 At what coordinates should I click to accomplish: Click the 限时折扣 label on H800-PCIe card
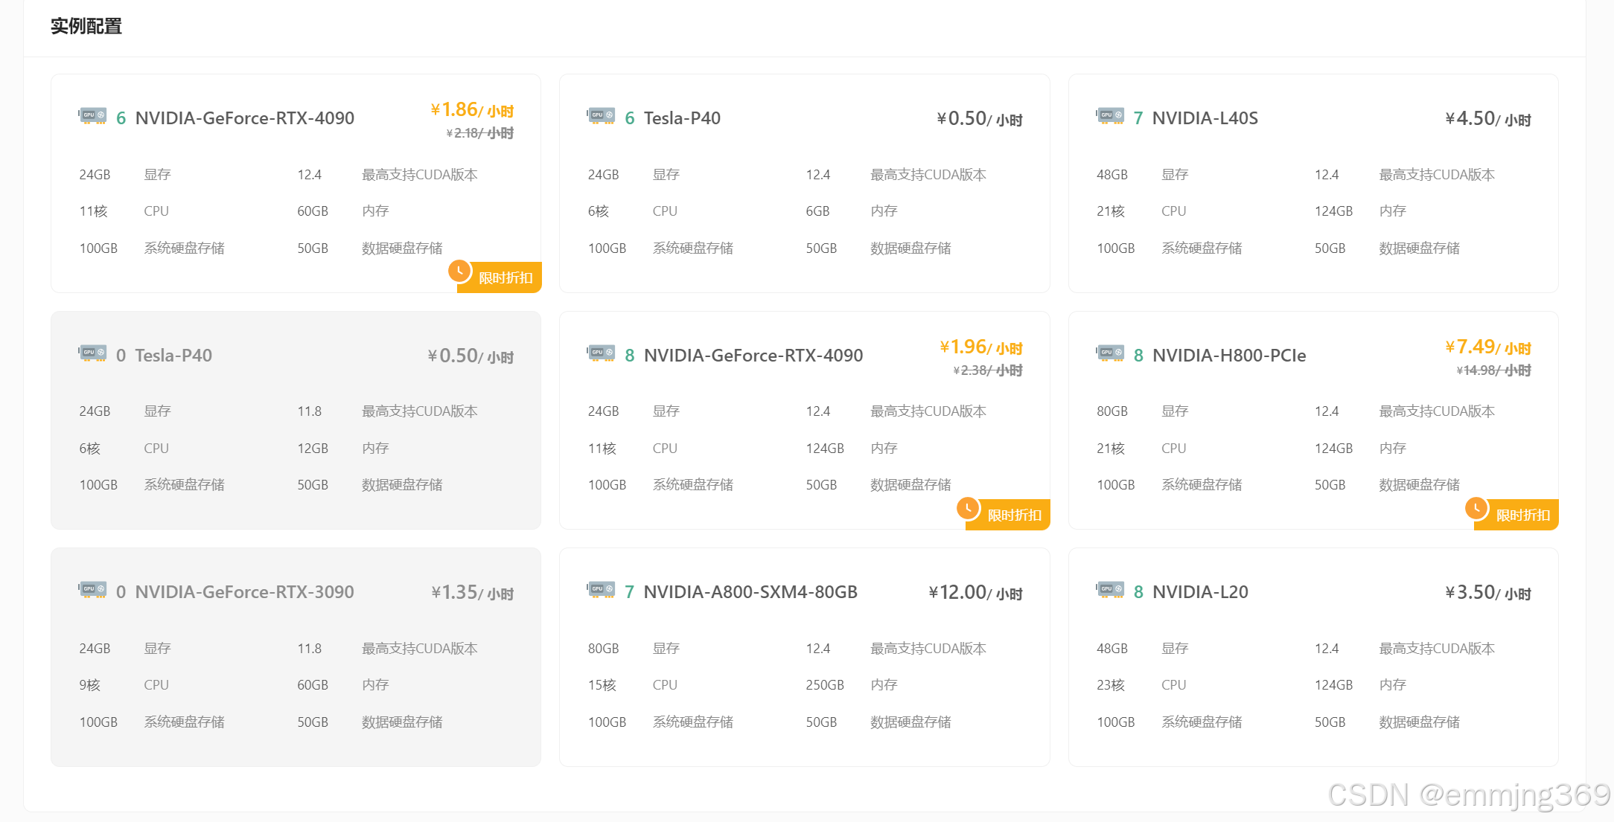pos(1522,515)
